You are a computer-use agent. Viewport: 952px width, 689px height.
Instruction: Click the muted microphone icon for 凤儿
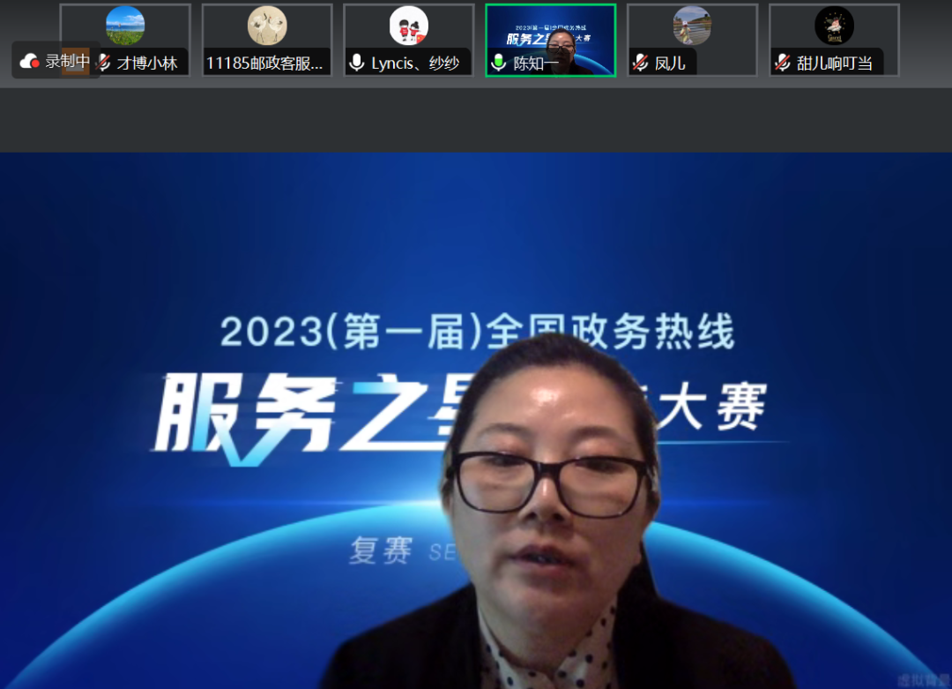coord(641,63)
